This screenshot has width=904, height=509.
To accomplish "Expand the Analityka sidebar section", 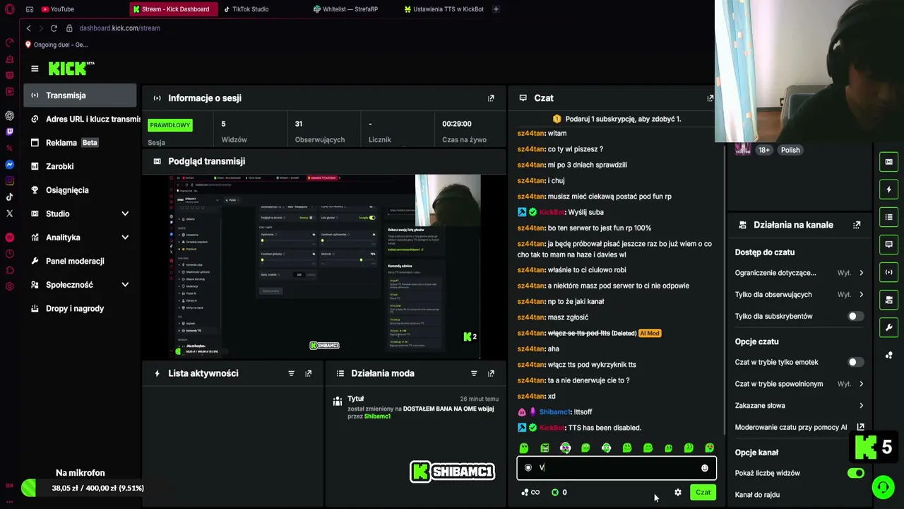I will 125,238.
